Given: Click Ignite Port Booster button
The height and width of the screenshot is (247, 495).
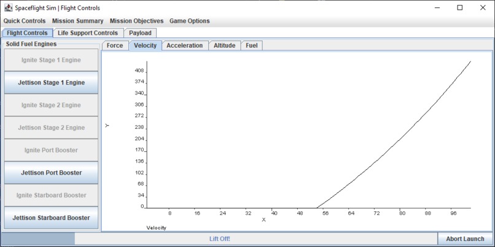Looking at the screenshot, I should tap(51, 150).
